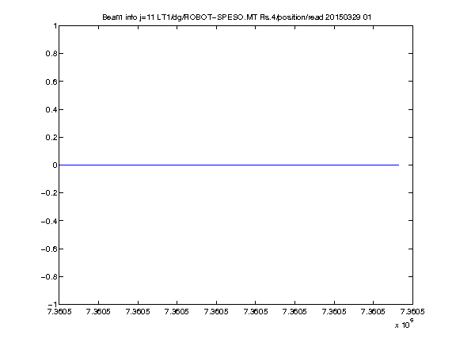456x342 pixels.
Task: Click the y-axis label 0.8
Action: click(51, 54)
